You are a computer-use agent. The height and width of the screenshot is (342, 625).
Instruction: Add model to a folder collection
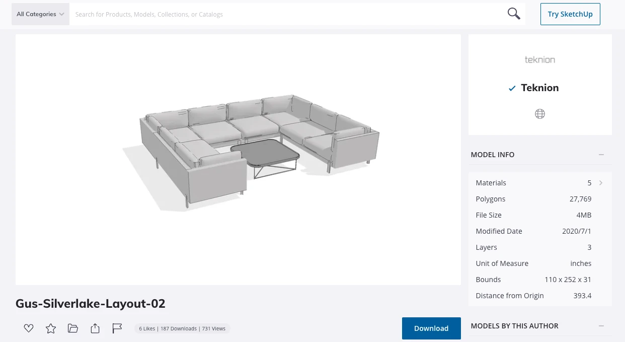(73, 328)
